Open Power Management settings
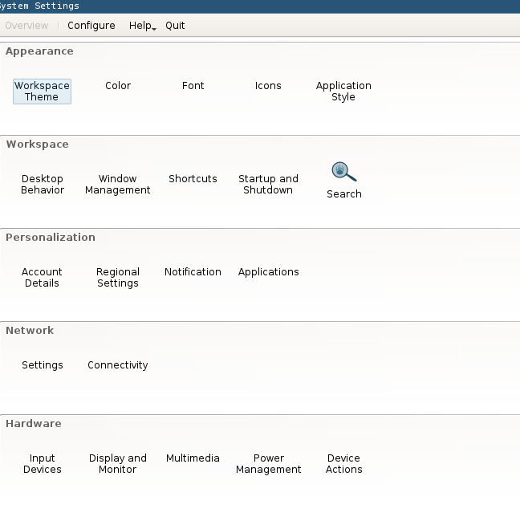The image size is (520, 517). pos(268,464)
